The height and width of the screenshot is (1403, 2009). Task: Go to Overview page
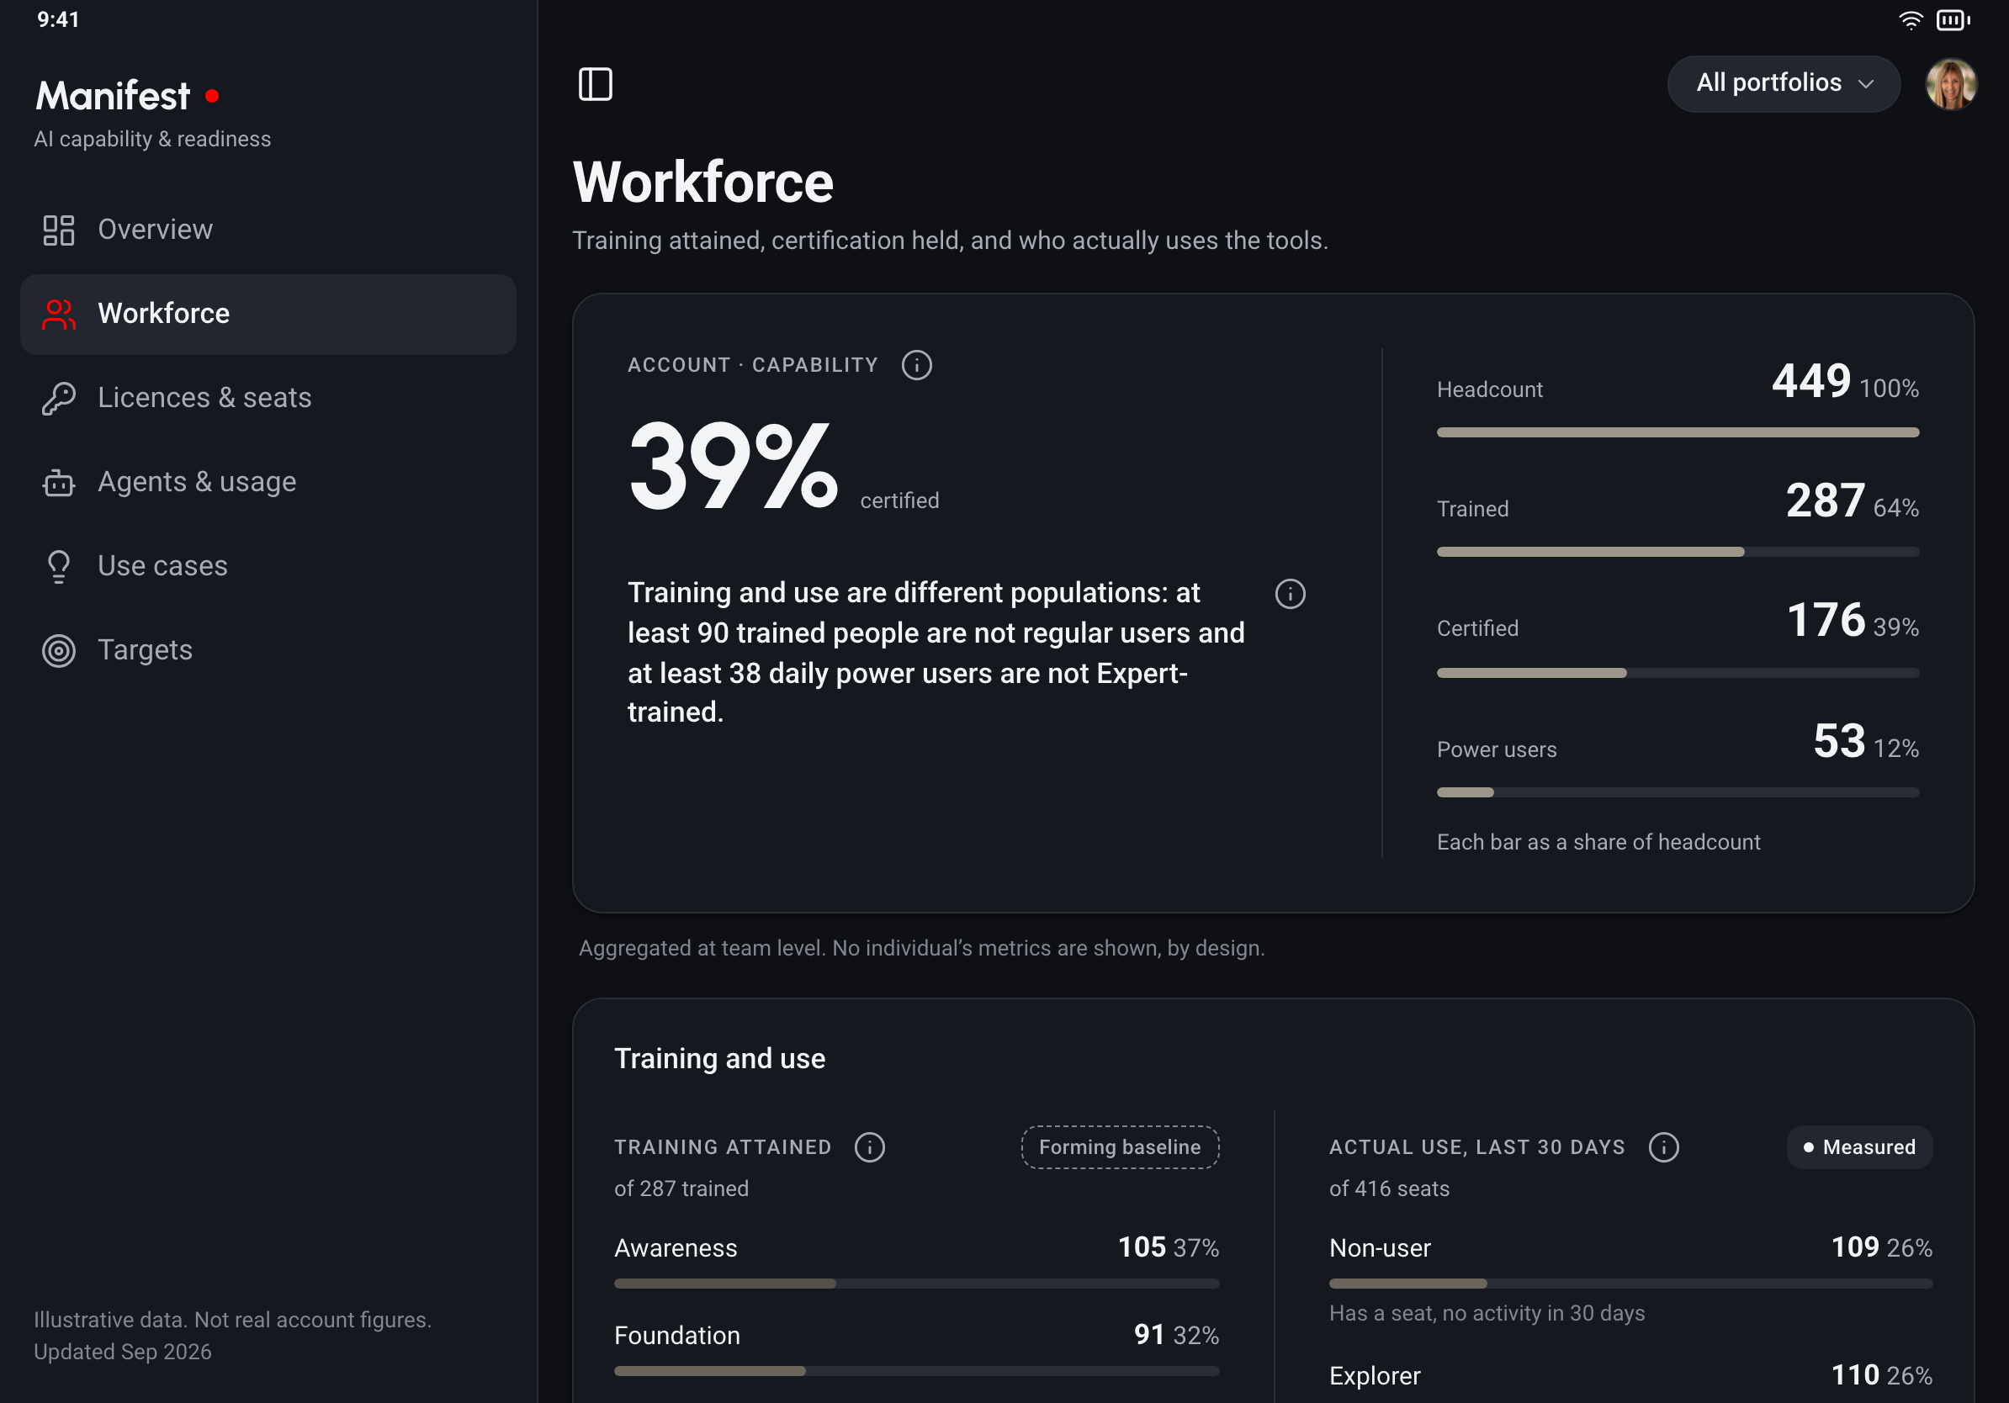pos(268,230)
